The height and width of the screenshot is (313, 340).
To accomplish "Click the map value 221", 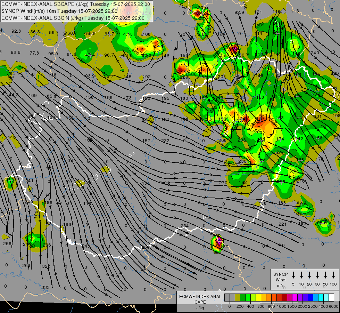I will click(x=283, y=224).
